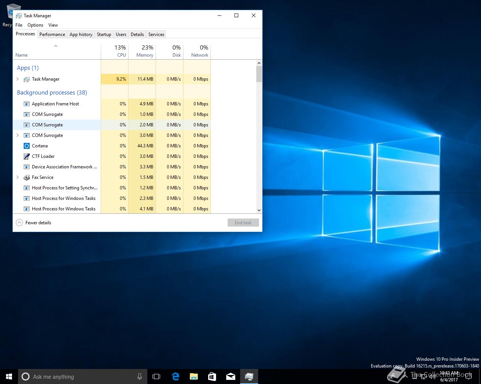
Task: Select the Processes tab
Action: coord(26,34)
